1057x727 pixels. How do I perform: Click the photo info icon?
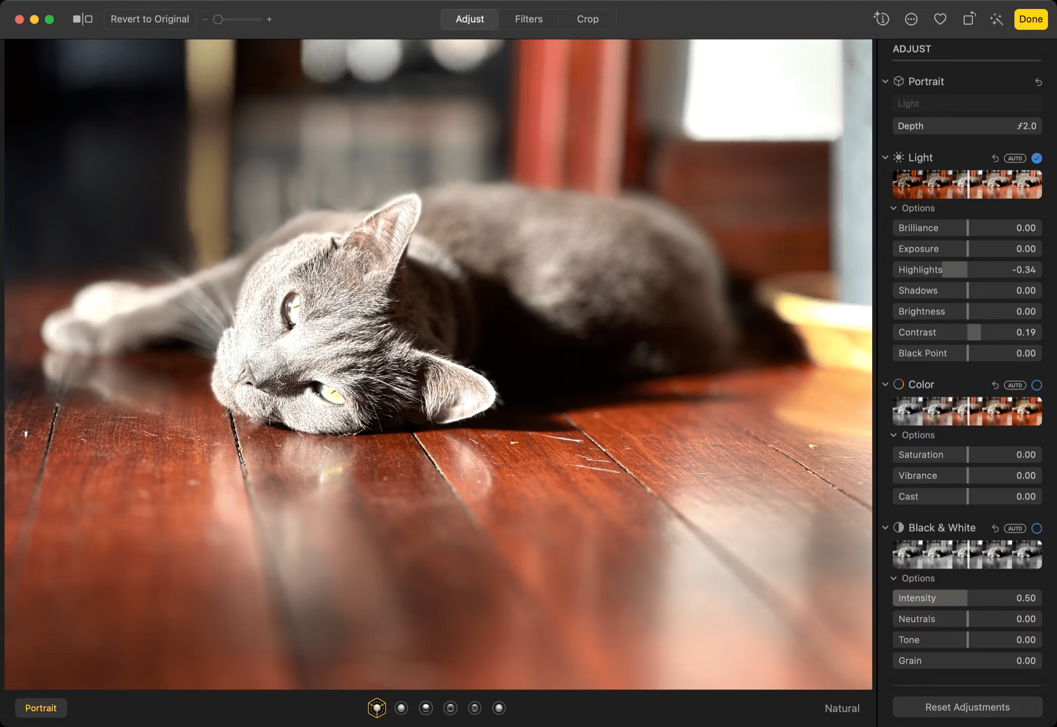(x=881, y=19)
